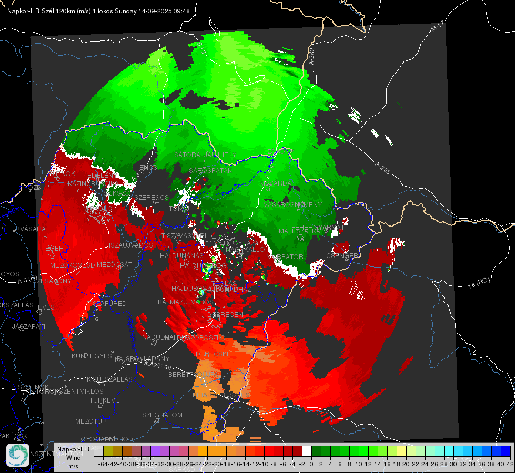Viewport: 515px width, 473px height.
Task: Select the SÁROSPATAK label
Action: click(210, 170)
